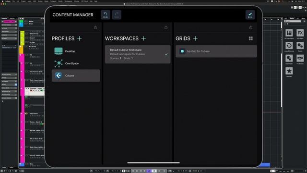Screen dimensions: 307x173
Task: Click the Redo button in Content Manager
Action: pyautogui.click(x=117, y=15)
